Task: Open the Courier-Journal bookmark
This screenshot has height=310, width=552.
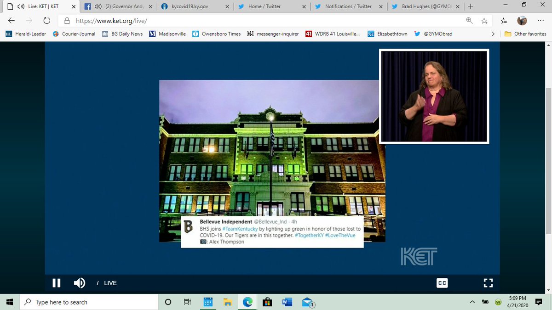Action: [74, 34]
